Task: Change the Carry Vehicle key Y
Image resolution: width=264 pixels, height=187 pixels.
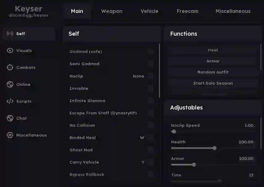Action: [x=143, y=162]
